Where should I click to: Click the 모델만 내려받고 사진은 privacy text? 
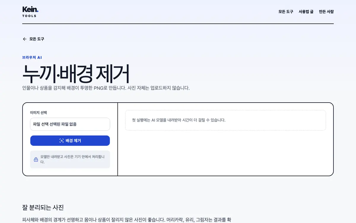pyautogui.click(x=73, y=159)
